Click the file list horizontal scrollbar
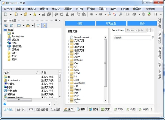Screen dimensions: 165x120 coord(19,100)
